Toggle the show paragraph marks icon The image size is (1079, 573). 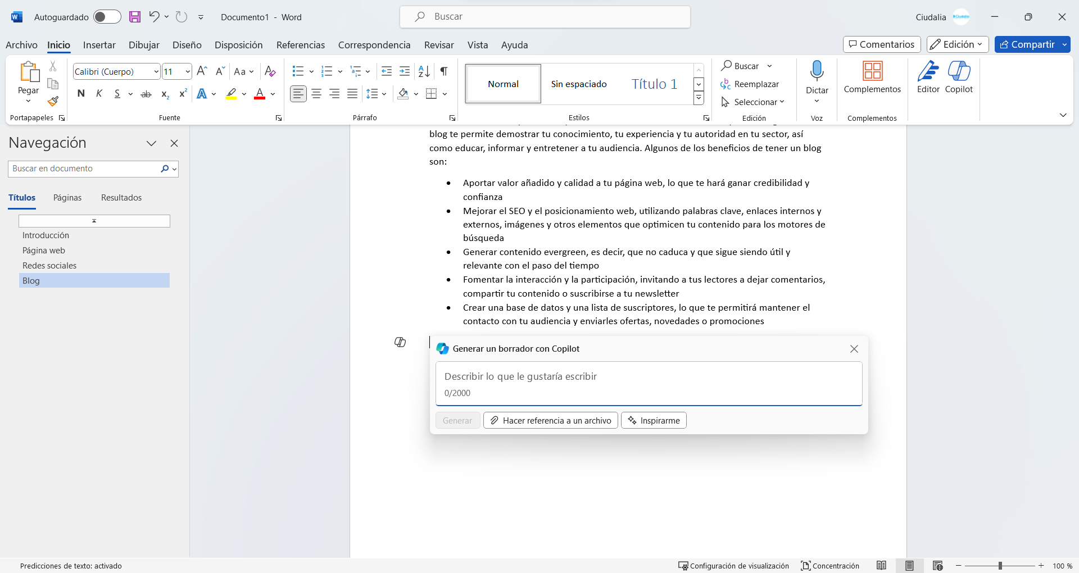tap(444, 71)
